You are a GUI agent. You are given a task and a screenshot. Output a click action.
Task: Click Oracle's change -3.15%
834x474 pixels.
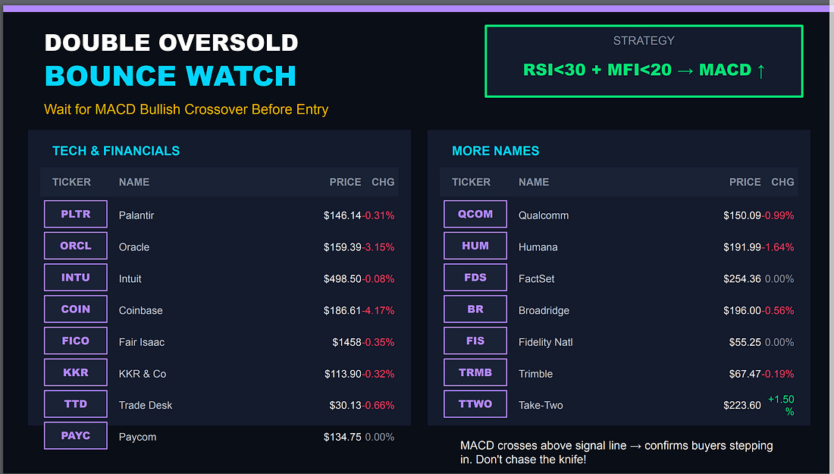point(378,246)
